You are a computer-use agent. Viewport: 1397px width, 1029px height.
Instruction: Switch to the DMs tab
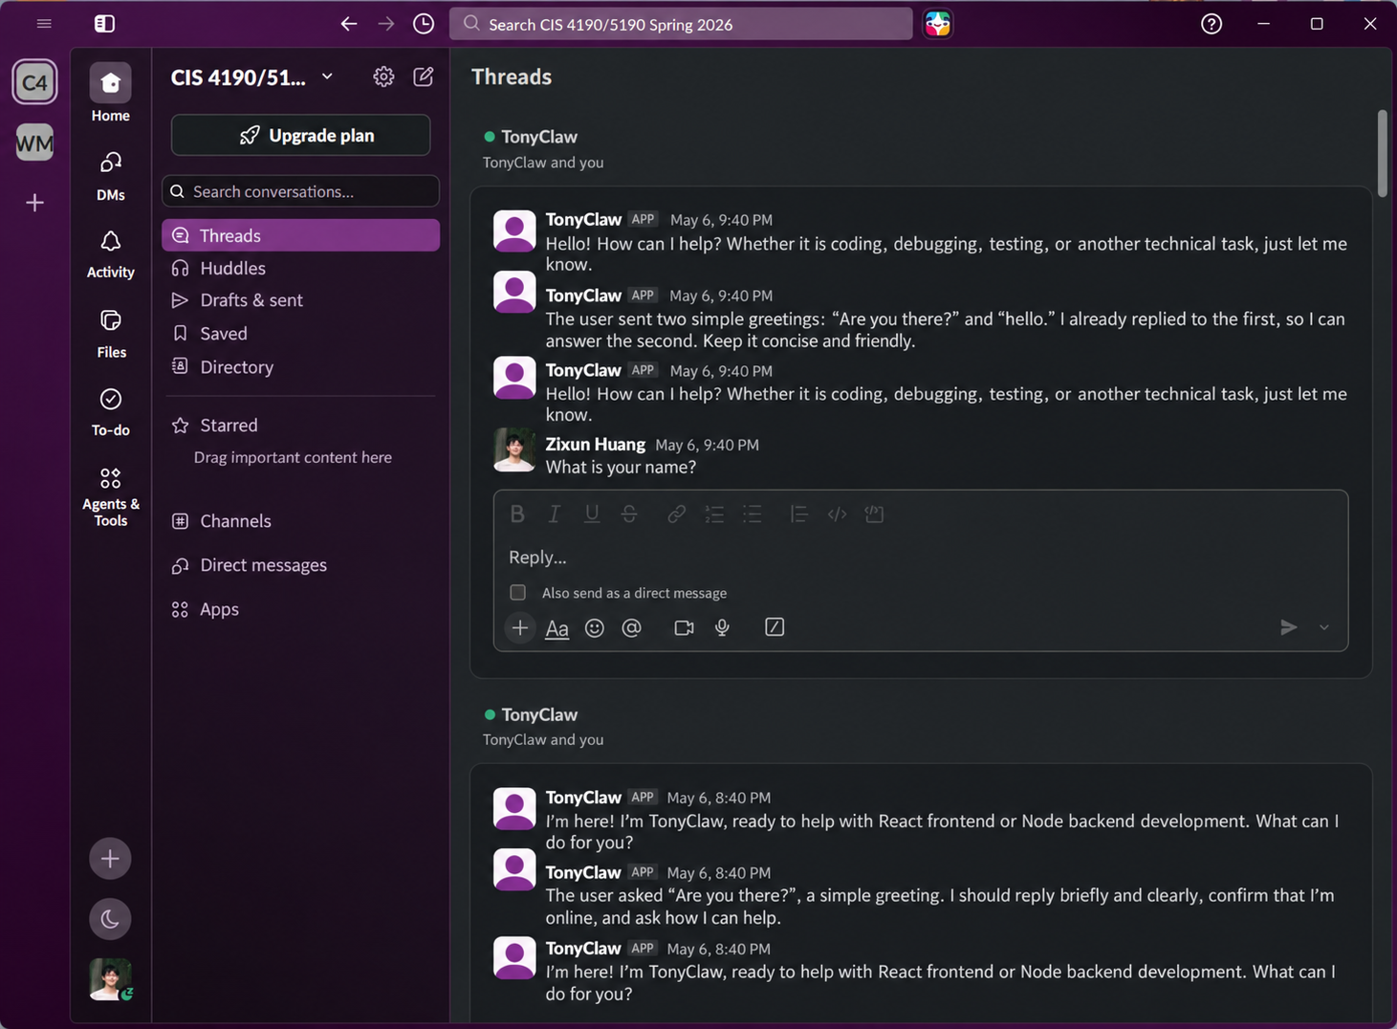(x=110, y=176)
